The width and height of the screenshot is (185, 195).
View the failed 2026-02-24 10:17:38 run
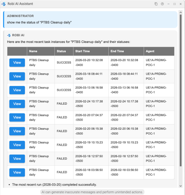point(17,104)
